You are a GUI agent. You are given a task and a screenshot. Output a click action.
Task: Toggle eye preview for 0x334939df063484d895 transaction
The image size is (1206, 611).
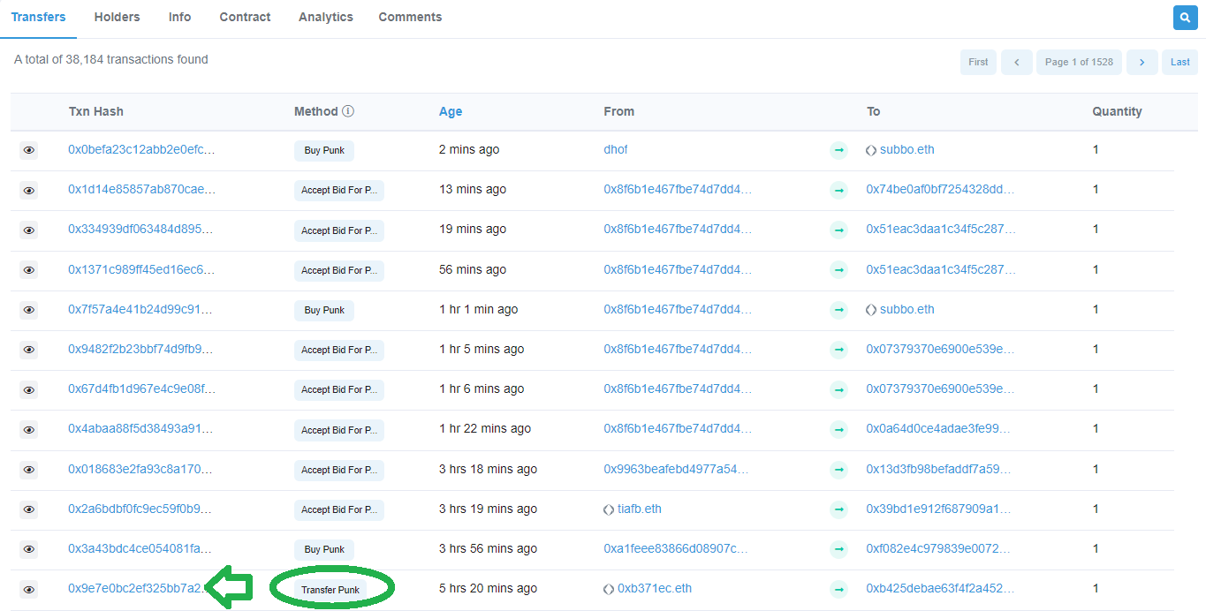(29, 230)
